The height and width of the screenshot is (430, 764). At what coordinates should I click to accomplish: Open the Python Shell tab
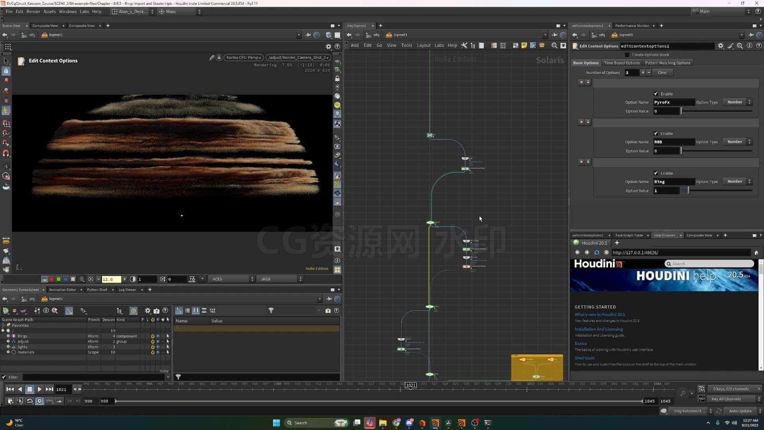pos(97,290)
